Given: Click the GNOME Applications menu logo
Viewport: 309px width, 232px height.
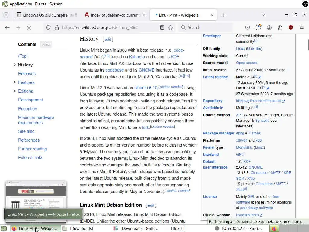Looking at the screenshot, I should pos(5,4).
